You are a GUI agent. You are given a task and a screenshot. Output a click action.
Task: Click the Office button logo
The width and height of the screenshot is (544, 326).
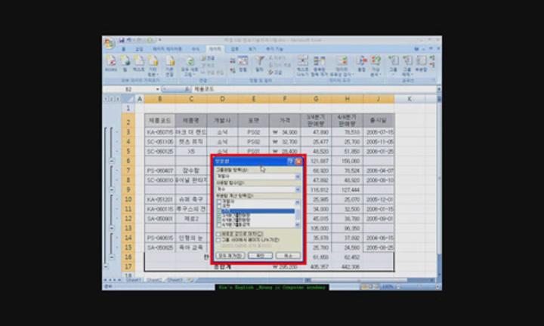tap(109, 42)
